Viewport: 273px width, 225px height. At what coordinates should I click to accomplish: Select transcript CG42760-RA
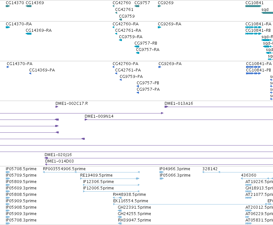[x=125, y=24]
